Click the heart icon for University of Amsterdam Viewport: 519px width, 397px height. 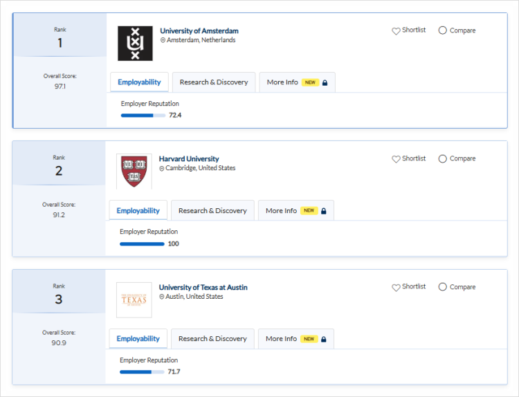click(x=397, y=31)
